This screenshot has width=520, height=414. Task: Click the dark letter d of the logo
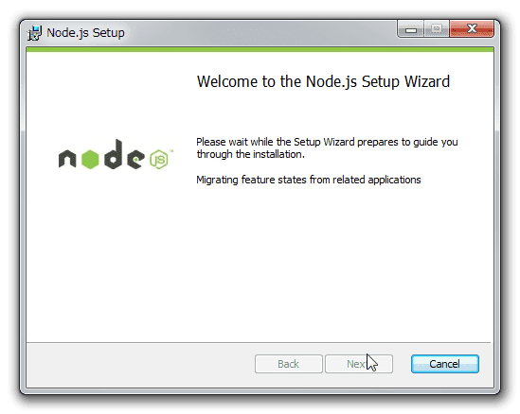(x=114, y=155)
